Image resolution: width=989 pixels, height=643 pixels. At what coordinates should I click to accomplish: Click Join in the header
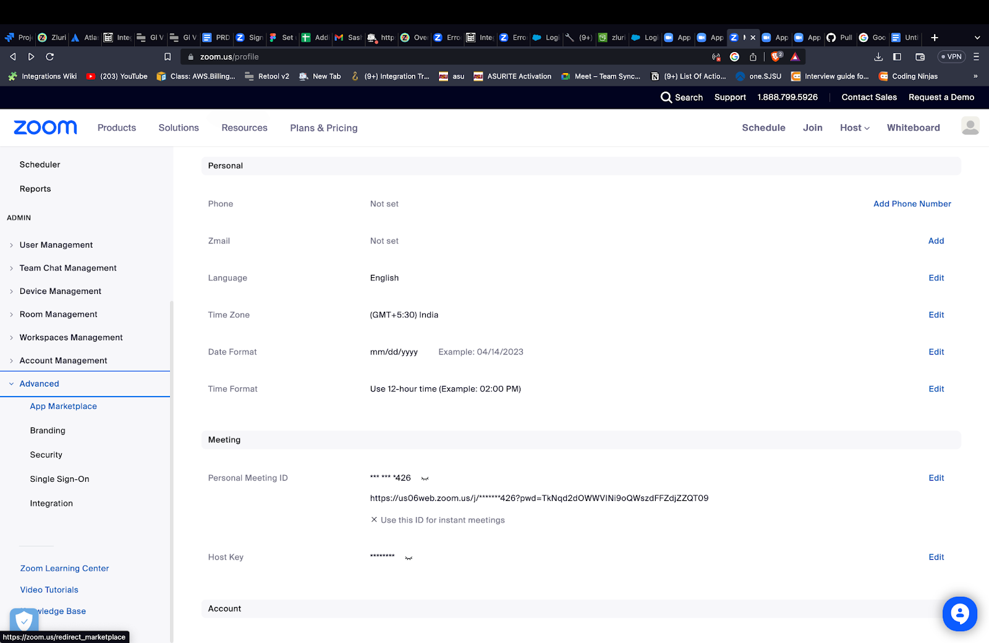tap(812, 128)
